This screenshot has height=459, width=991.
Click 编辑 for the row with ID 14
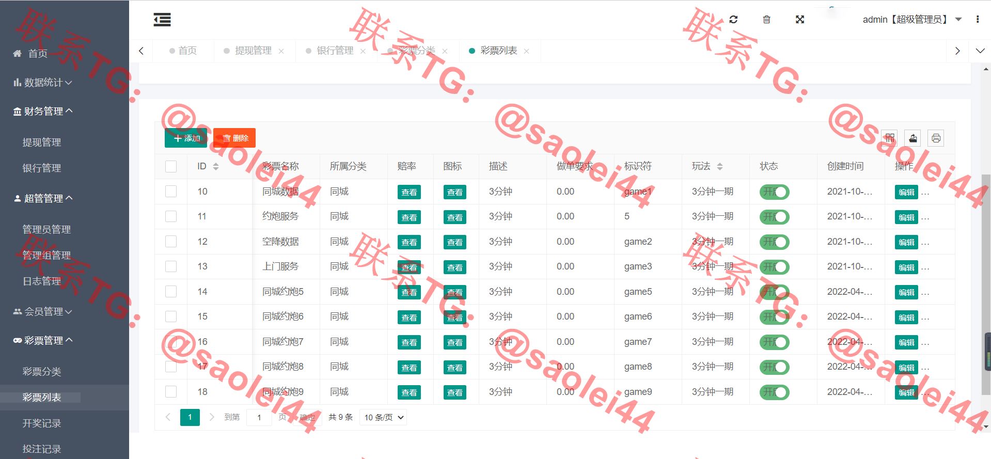point(906,292)
